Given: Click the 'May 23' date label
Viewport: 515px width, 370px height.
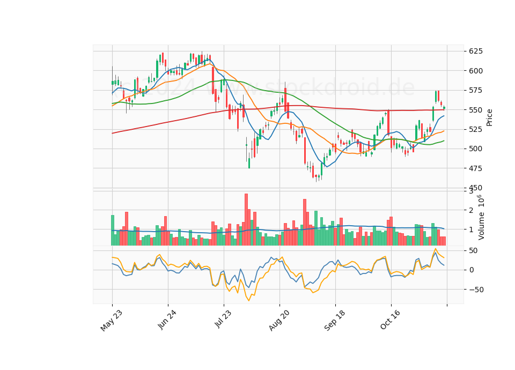Looking at the screenshot, I should tap(112, 321).
